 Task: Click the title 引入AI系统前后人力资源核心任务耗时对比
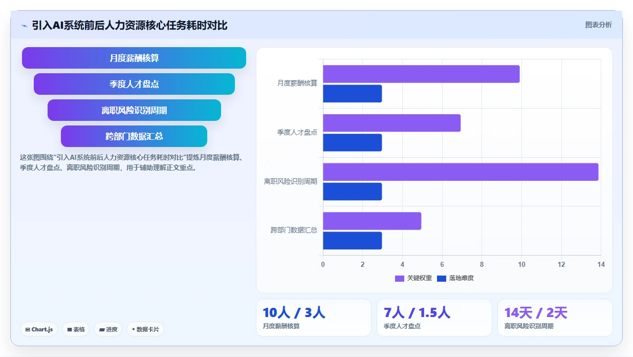tap(129, 26)
